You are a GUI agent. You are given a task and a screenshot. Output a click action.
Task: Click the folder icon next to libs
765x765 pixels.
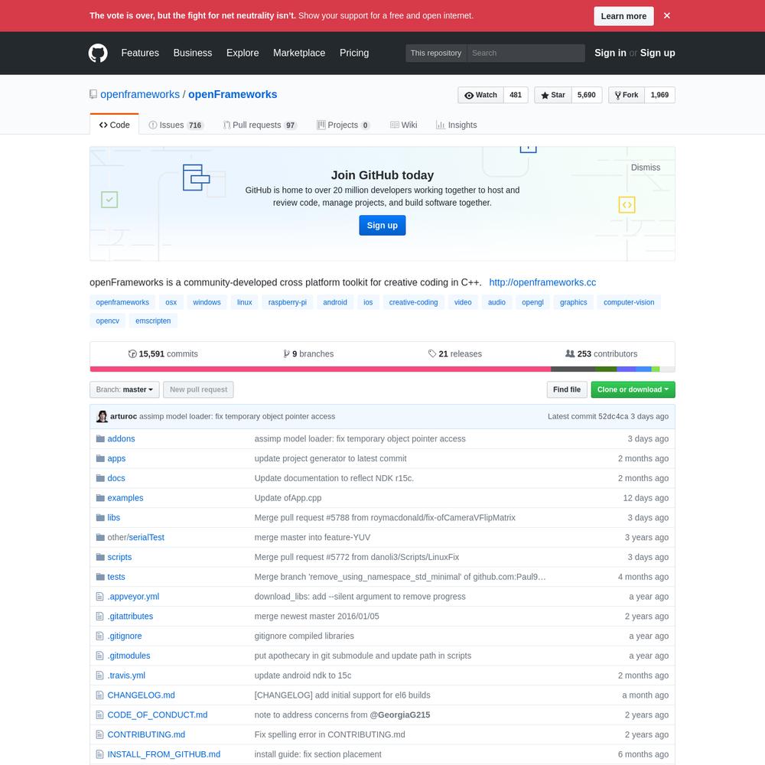pyautogui.click(x=100, y=517)
